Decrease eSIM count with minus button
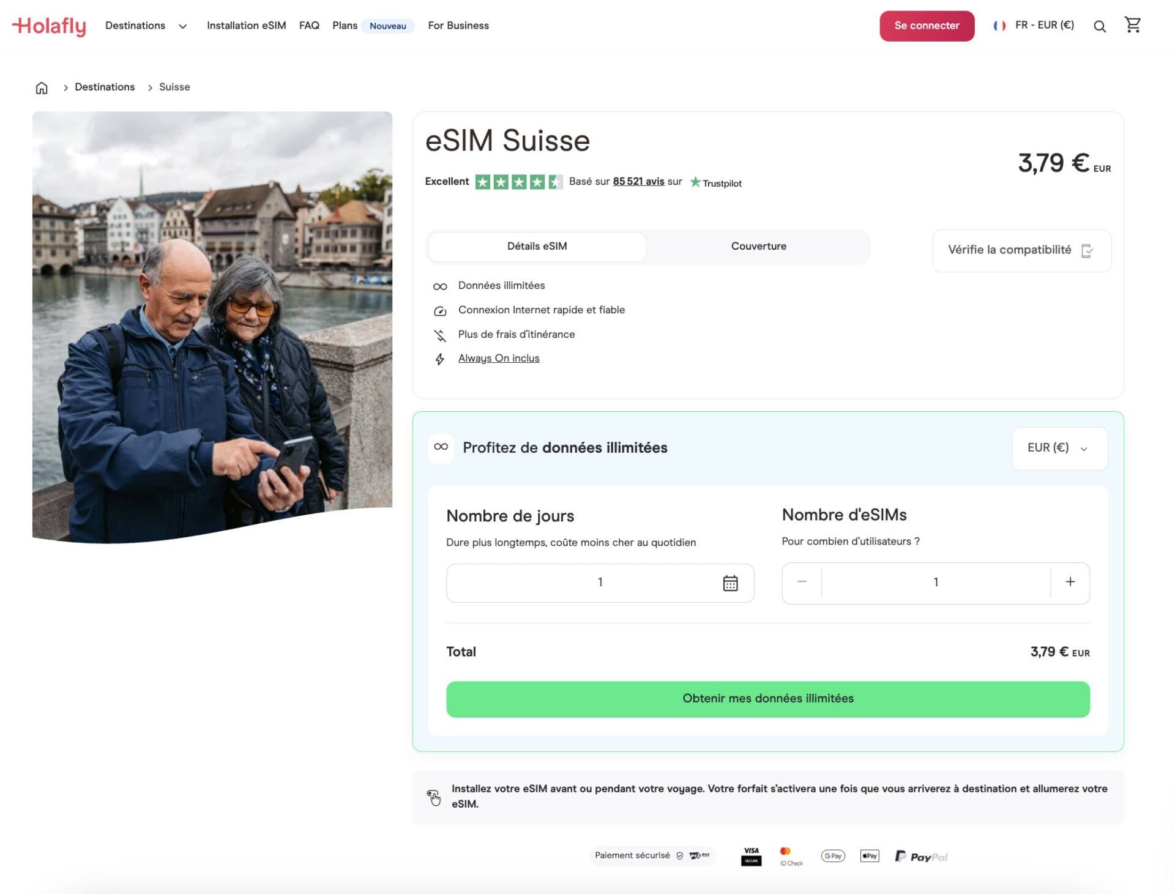This screenshot has width=1175, height=894. point(802,582)
